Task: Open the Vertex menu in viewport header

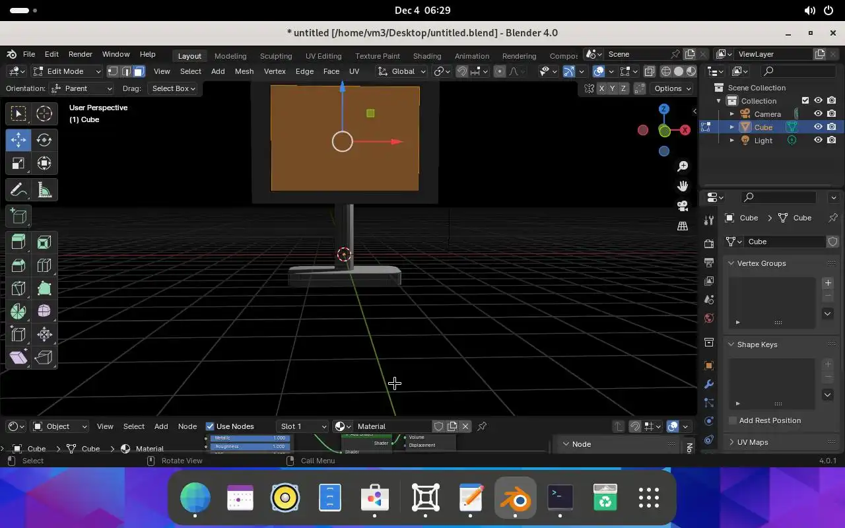Action: coord(275,71)
